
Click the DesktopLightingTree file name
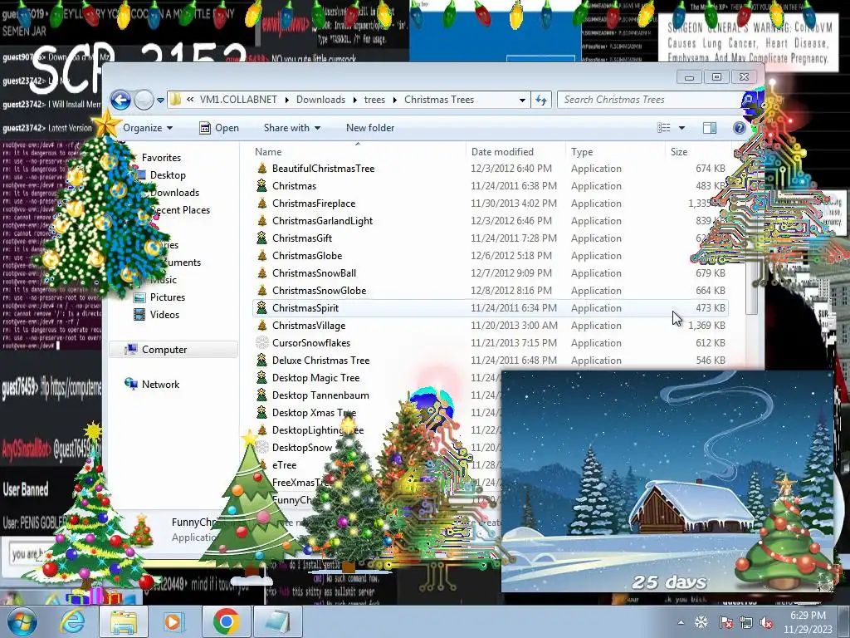tap(318, 430)
